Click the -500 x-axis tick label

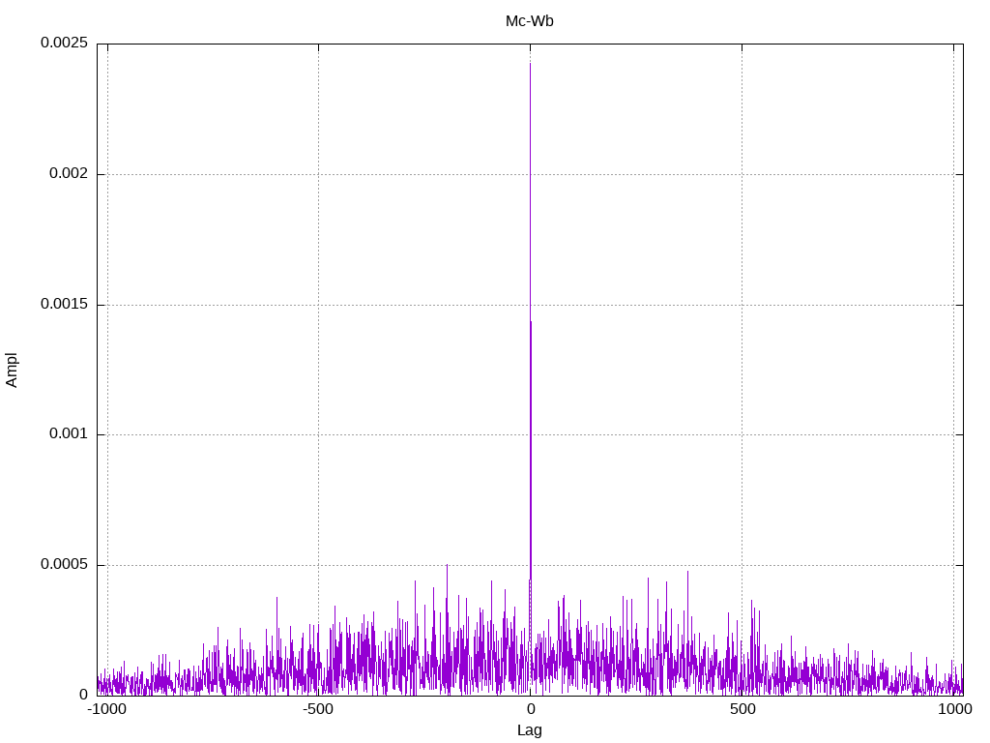pos(317,709)
